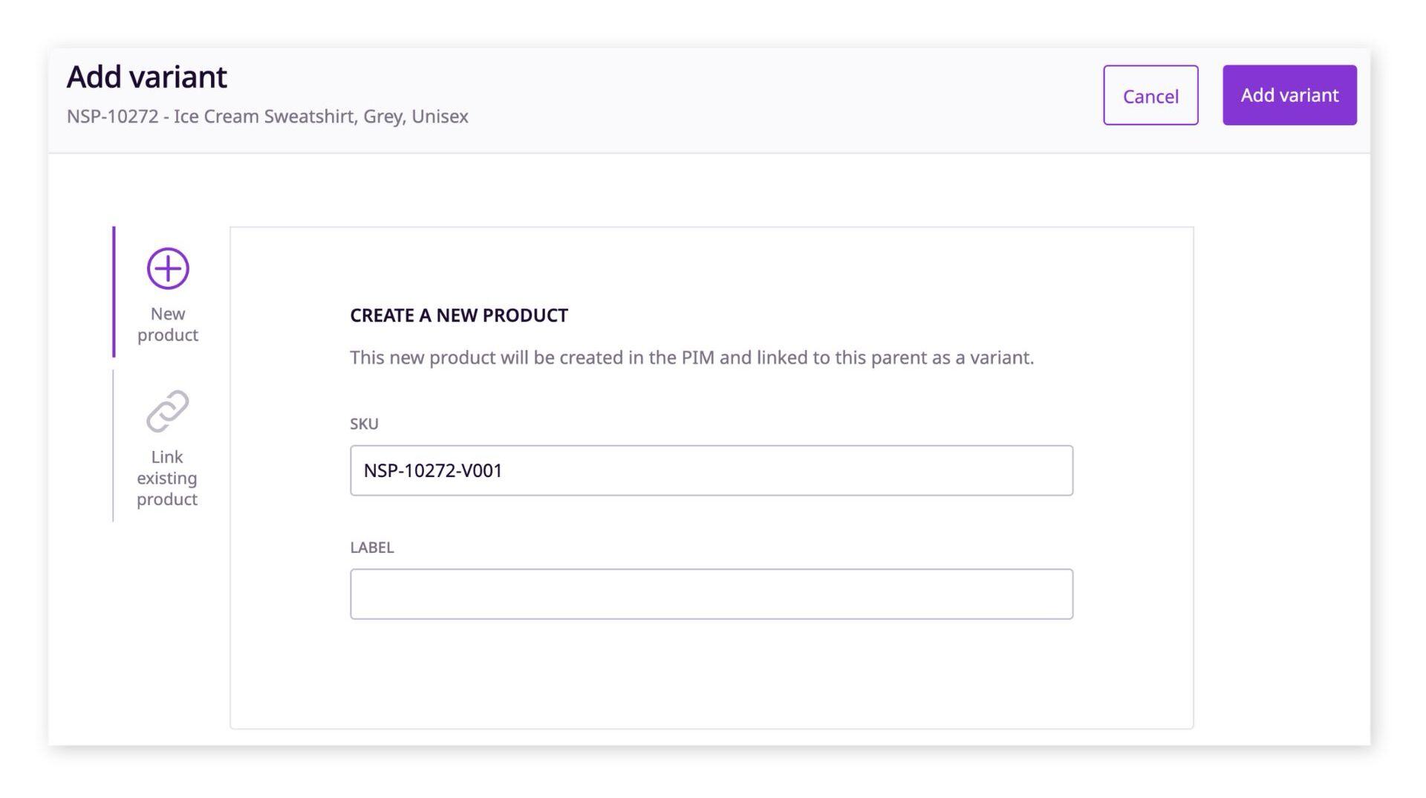Viewport: 1426px width, 798px height.
Task: Click the Cancel button
Action: coord(1150,95)
